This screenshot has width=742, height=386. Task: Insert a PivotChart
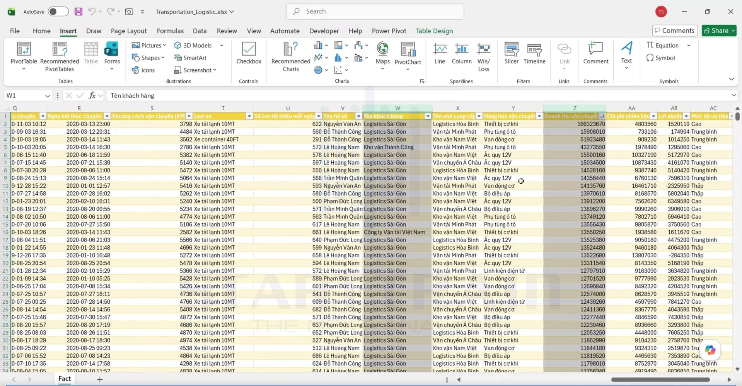[x=408, y=57]
